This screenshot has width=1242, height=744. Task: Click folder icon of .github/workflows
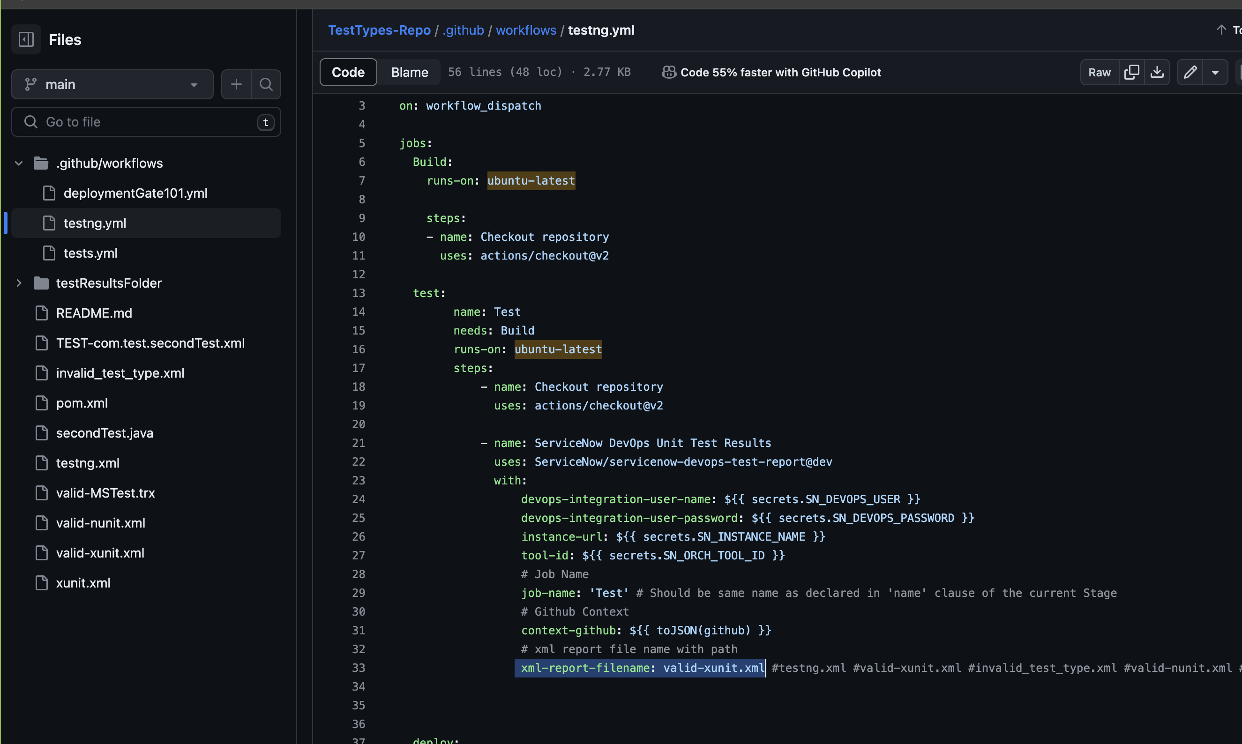41,163
